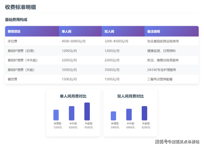This screenshot has width=204, height=146.
Task: Click the 9500元 失能型 bar in 单人间 chart
Action: coord(87,111)
